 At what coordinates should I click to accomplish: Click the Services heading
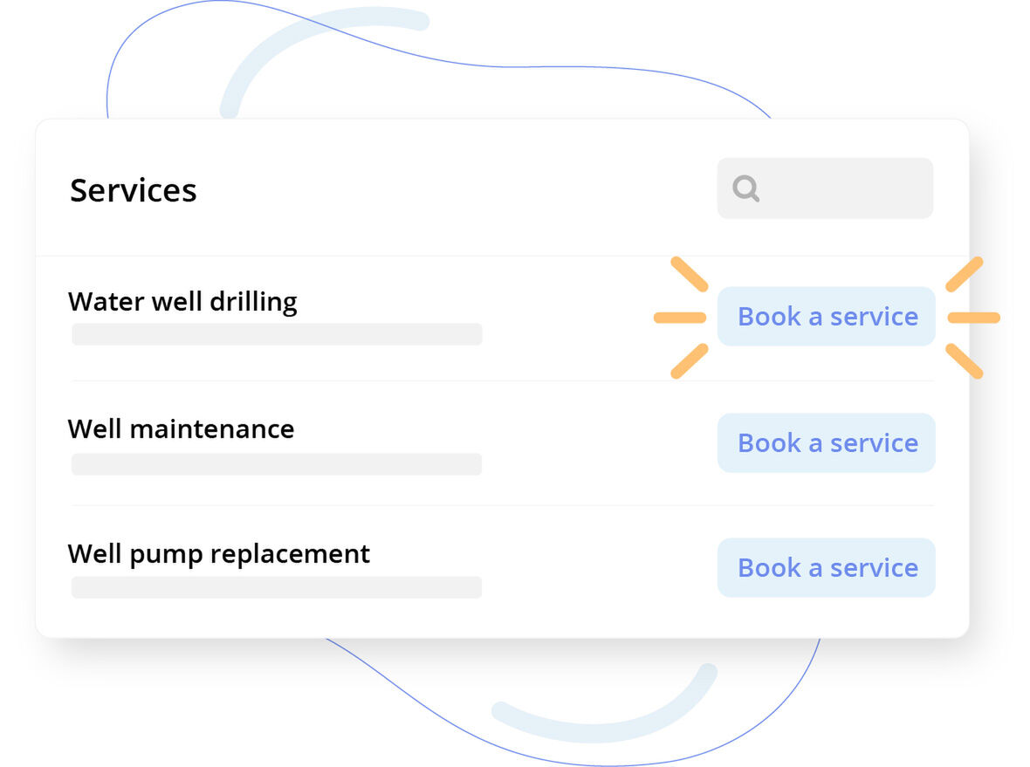[x=134, y=190]
